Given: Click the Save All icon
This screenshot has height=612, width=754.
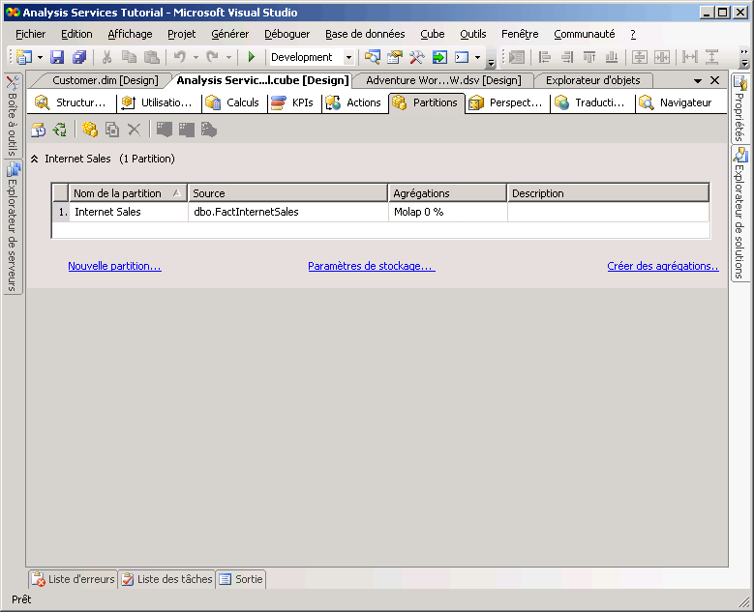Looking at the screenshot, I should (78, 57).
